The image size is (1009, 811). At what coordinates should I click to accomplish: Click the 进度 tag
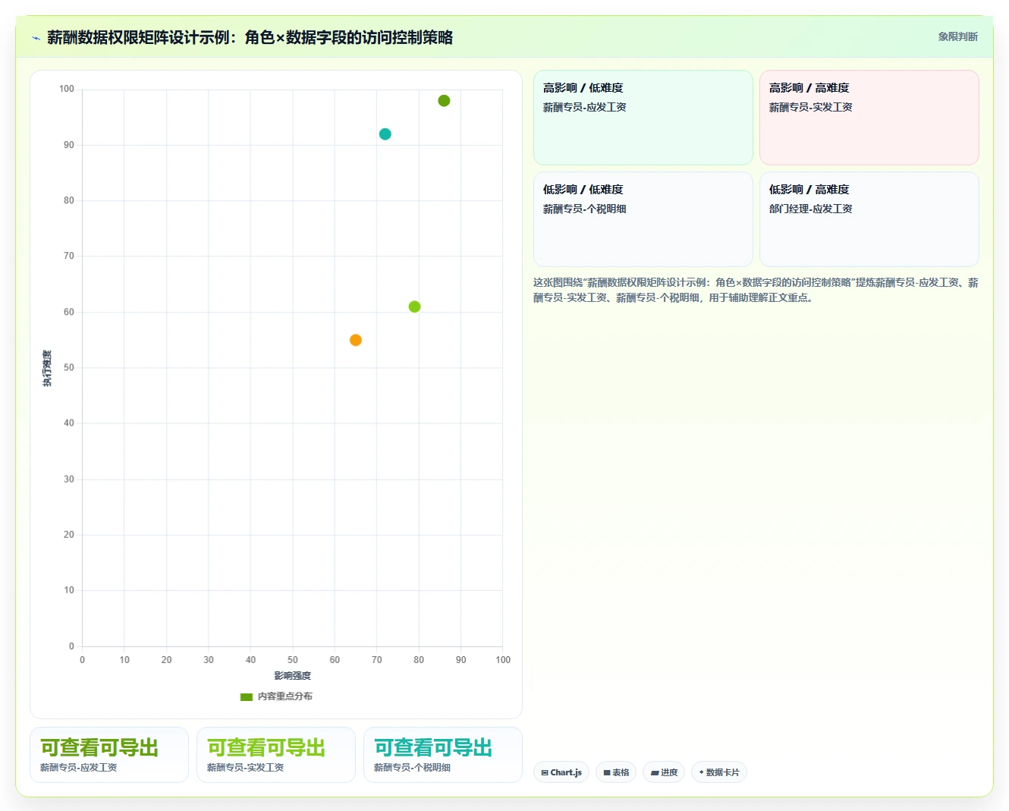click(x=664, y=772)
